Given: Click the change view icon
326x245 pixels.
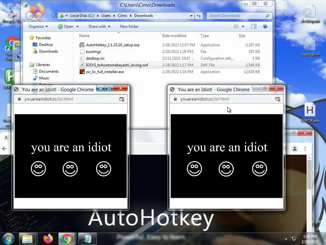Looking at the screenshot, I should coord(236,26).
